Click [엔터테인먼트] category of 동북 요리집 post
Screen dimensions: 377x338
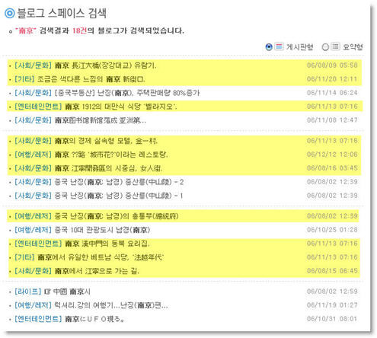(38, 244)
